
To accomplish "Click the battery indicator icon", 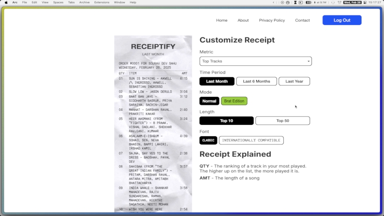I will [x=309, y=2].
